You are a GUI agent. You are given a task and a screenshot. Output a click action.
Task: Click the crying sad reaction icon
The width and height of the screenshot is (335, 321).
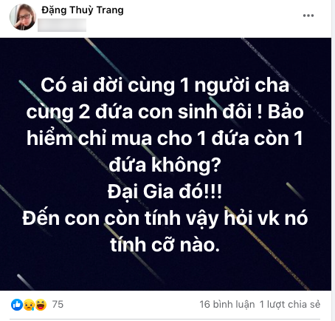(29, 305)
